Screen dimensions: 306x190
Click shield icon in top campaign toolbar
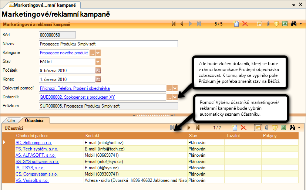coord(276,24)
